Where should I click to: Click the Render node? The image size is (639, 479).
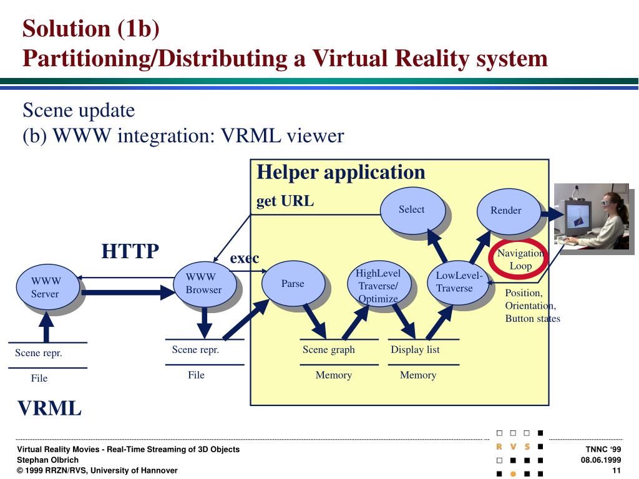tap(509, 211)
